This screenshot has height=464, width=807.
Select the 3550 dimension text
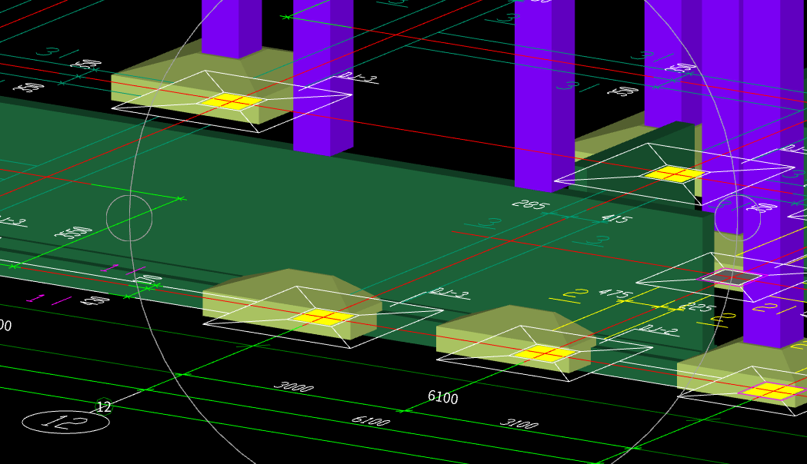point(74,232)
